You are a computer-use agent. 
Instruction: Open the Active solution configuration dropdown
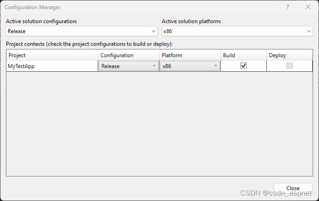[82, 31]
